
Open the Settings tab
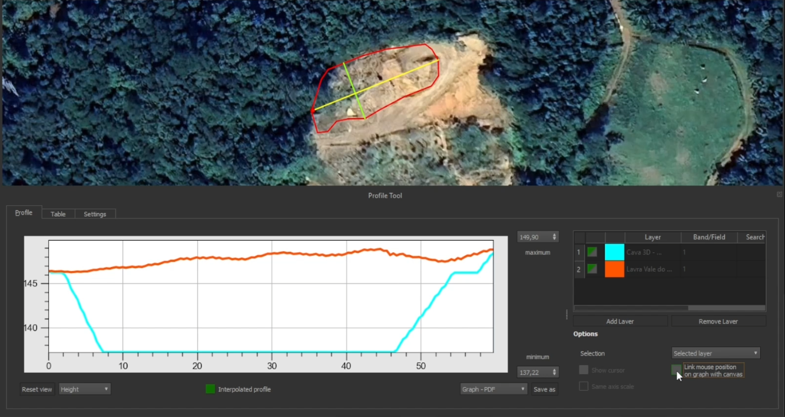(x=95, y=214)
